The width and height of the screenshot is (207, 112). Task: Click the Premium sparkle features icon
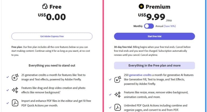(118, 94)
